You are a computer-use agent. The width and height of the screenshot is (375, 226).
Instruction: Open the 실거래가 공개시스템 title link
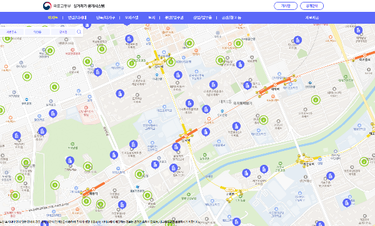[89, 6]
